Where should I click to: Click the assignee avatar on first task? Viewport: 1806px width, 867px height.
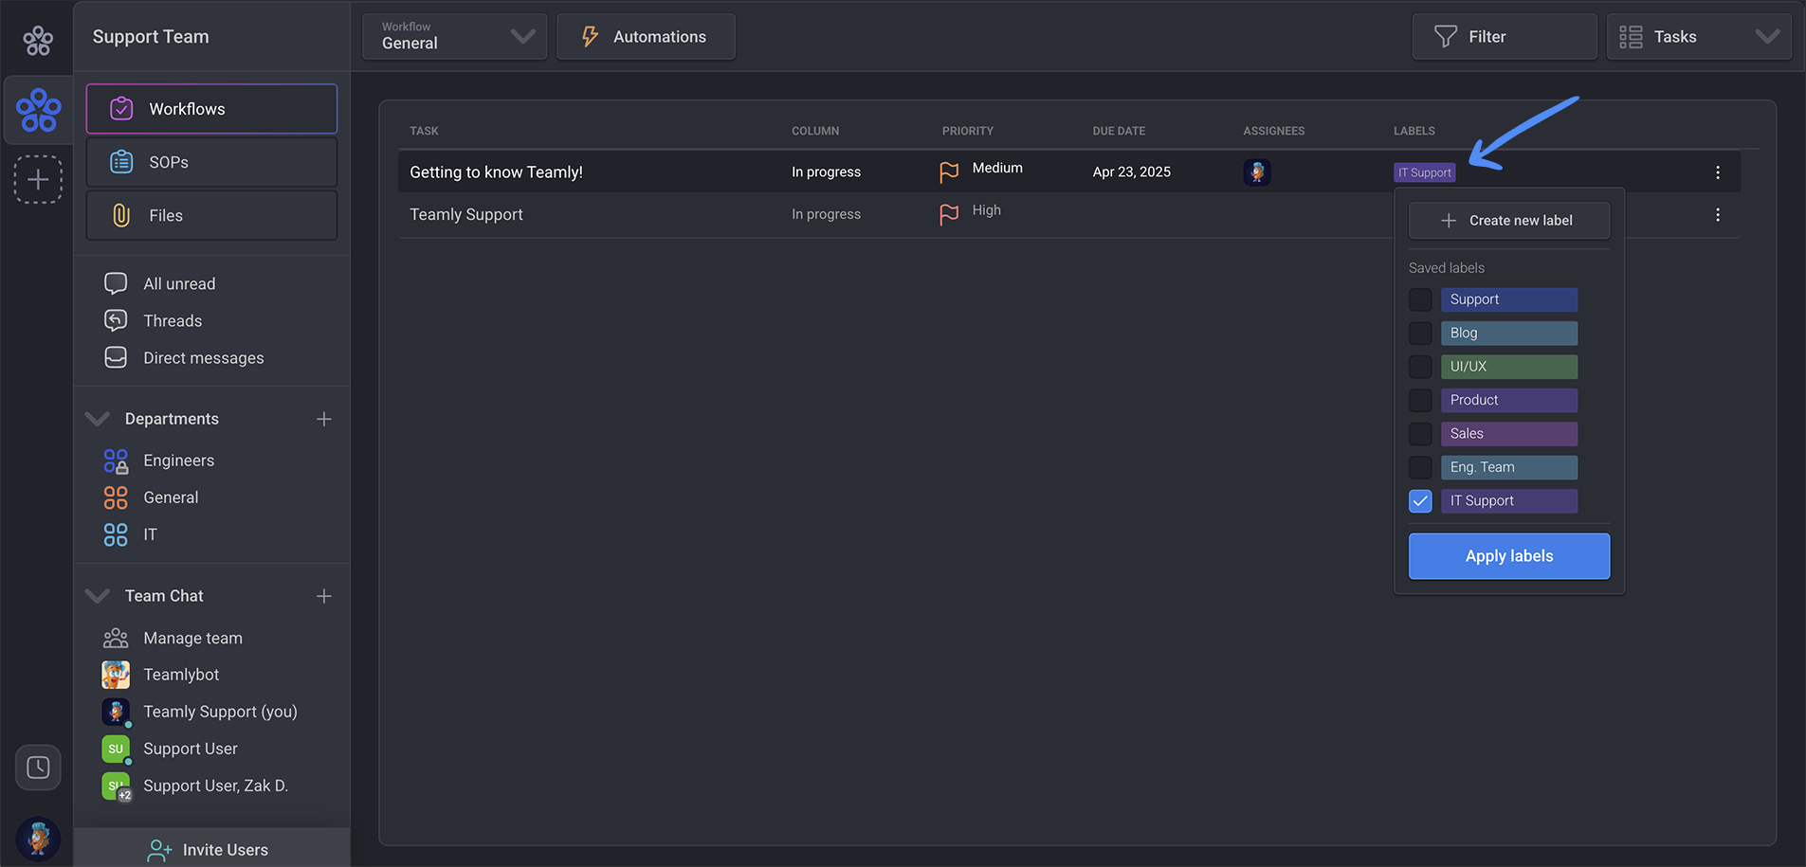[x=1257, y=172]
